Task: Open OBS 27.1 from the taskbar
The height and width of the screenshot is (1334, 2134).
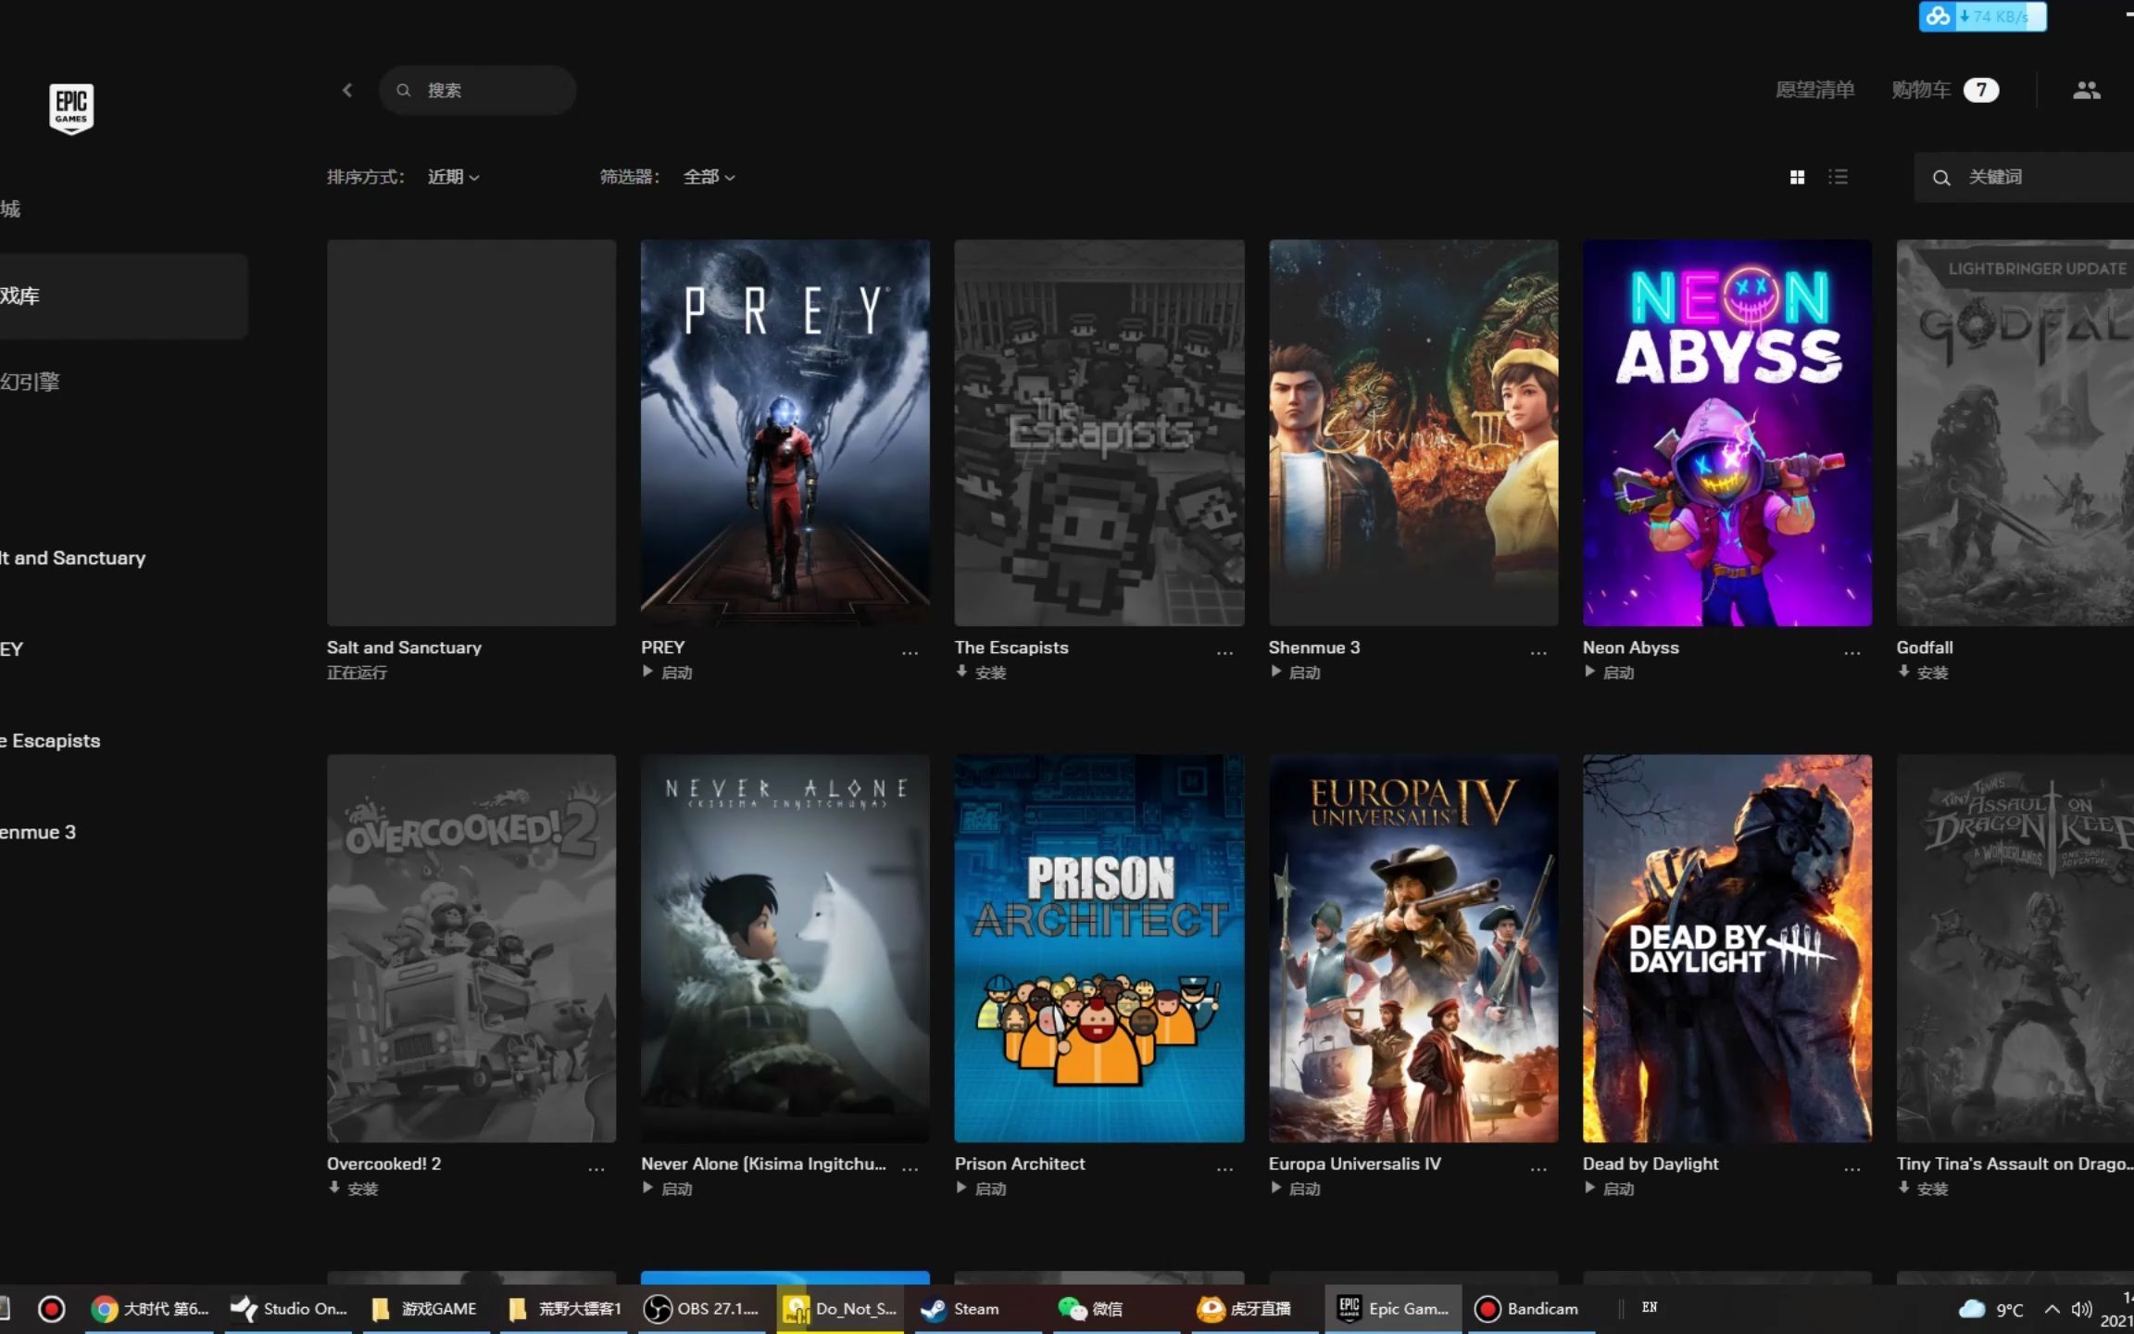Action: tap(702, 1309)
